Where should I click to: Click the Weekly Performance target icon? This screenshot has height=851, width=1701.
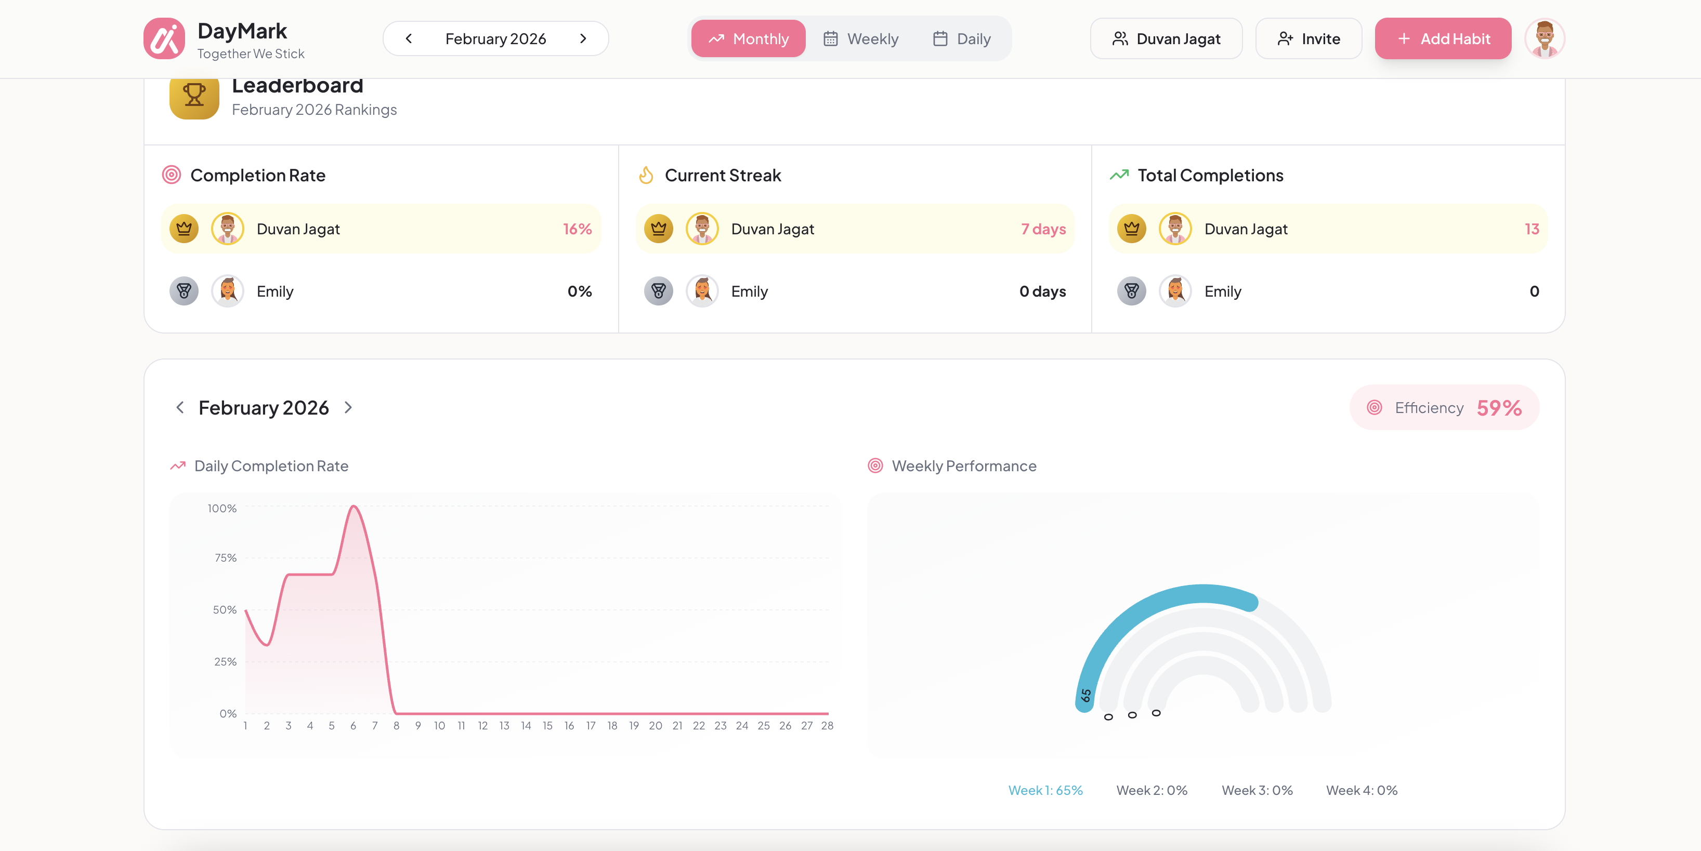pos(875,466)
